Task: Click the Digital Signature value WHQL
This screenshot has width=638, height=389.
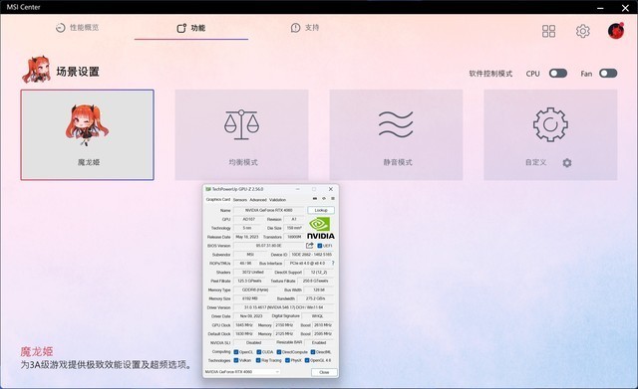Action: (x=317, y=316)
